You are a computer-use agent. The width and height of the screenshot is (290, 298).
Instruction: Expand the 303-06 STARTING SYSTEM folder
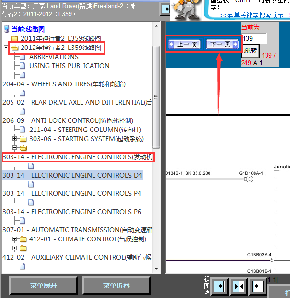[14, 139]
